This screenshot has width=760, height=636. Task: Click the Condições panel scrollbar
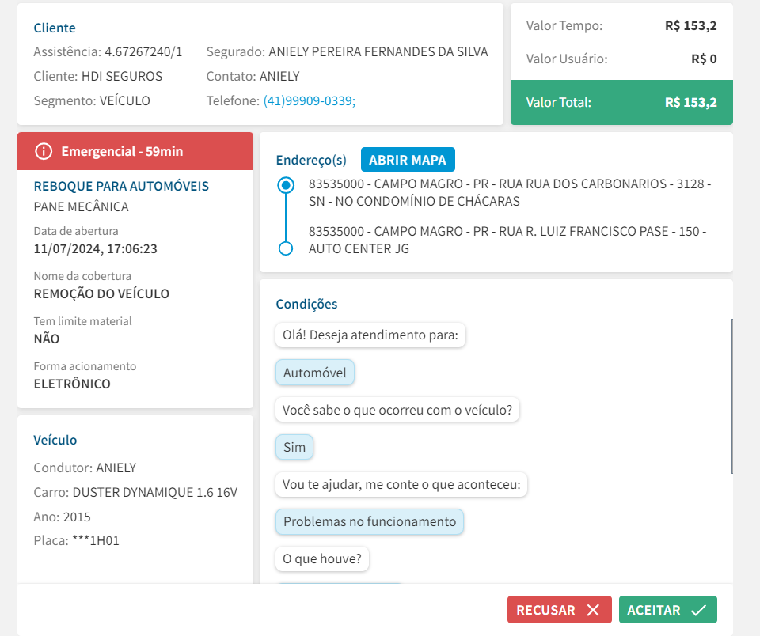(x=731, y=396)
